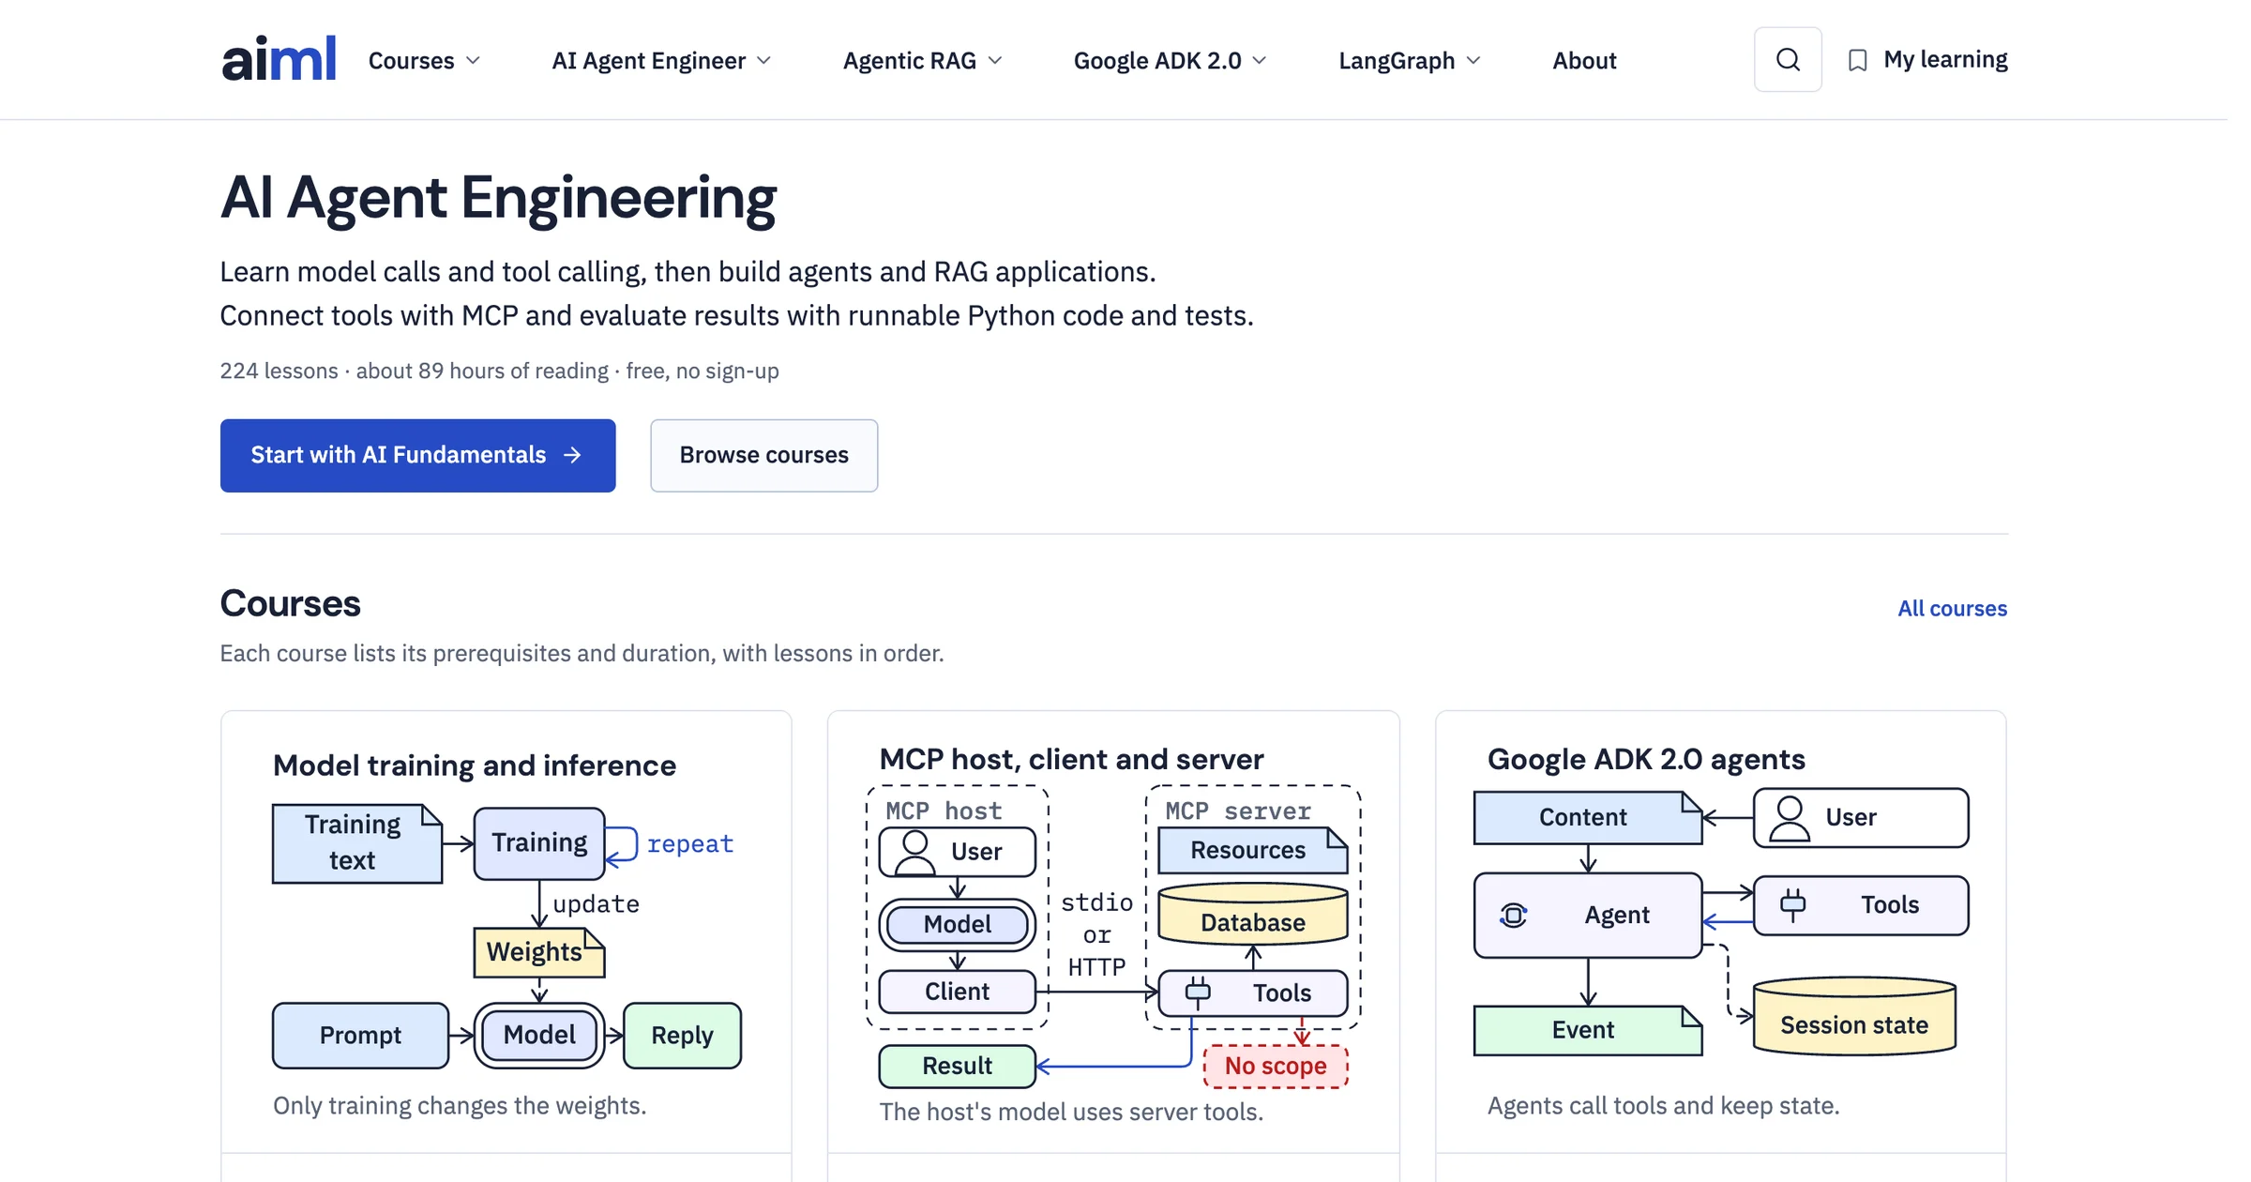Click the aiml logo
The image size is (2251, 1182).
[279, 59]
